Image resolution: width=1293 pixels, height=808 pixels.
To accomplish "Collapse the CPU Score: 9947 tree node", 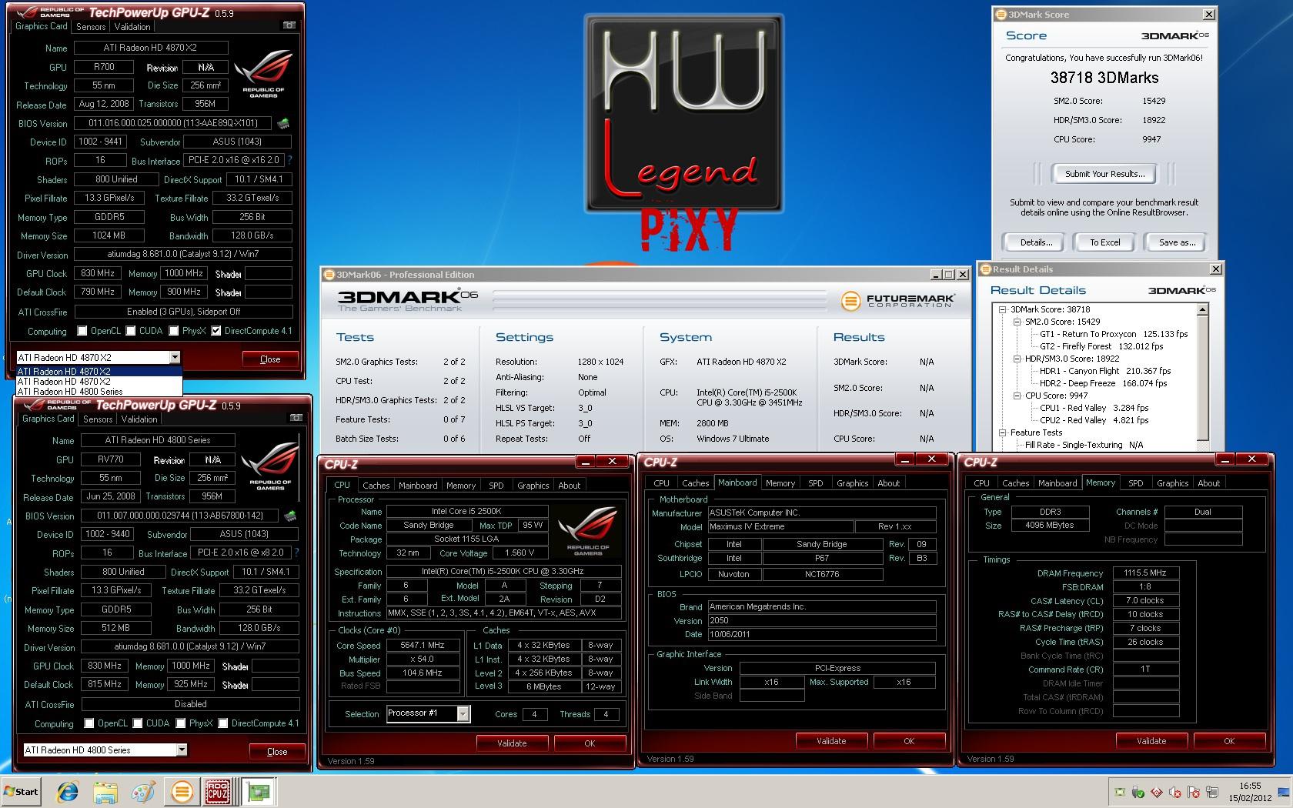I will (x=1017, y=396).
